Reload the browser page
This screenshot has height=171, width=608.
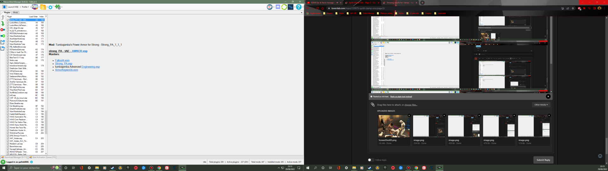click(x=318, y=8)
